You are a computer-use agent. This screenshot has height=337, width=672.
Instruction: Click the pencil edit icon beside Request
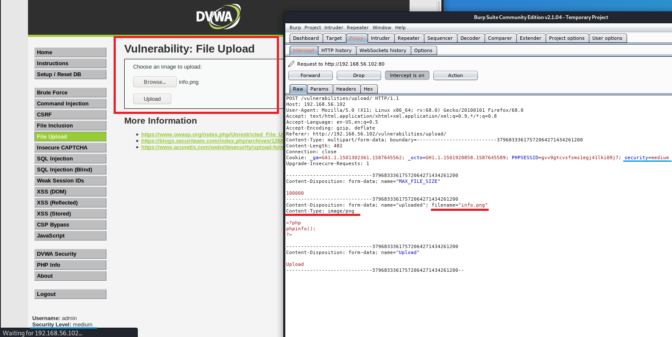pyautogui.click(x=291, y=64)
